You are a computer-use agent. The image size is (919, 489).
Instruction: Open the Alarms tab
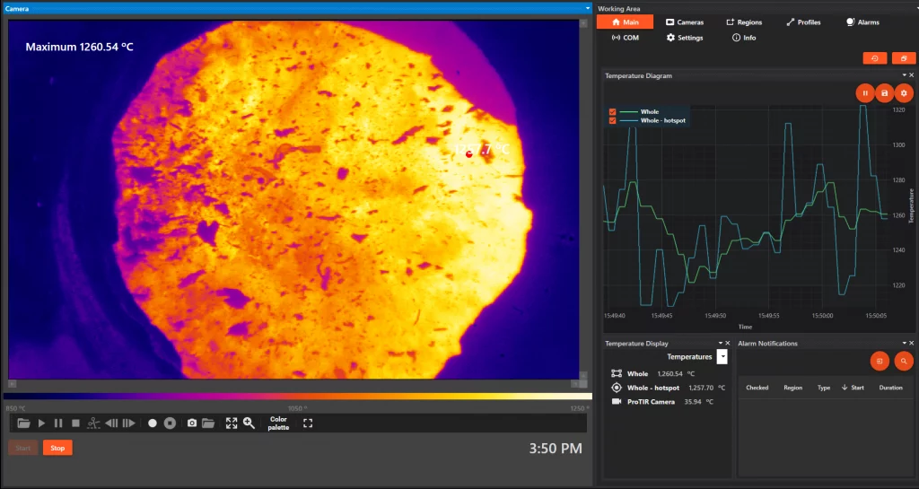pos(862,22)
